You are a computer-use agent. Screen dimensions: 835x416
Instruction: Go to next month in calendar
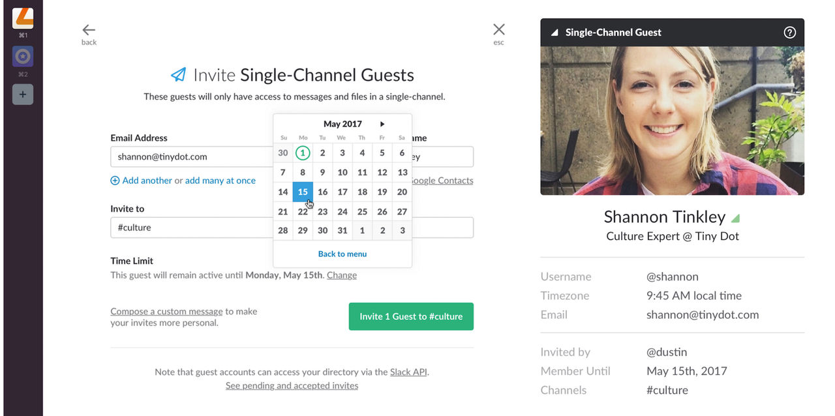[382, 124]
